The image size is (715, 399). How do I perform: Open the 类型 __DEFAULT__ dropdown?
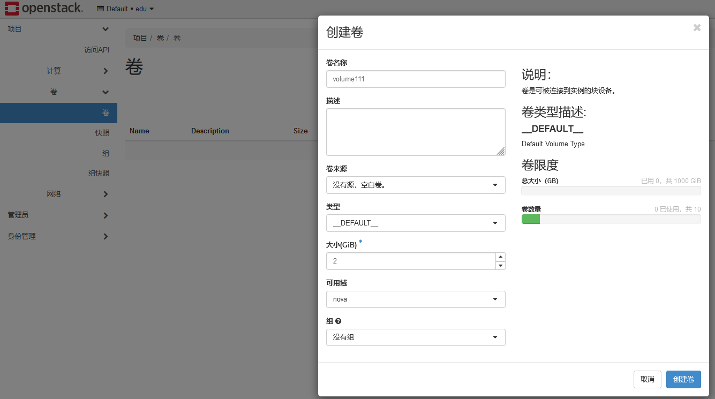point(415,223)
